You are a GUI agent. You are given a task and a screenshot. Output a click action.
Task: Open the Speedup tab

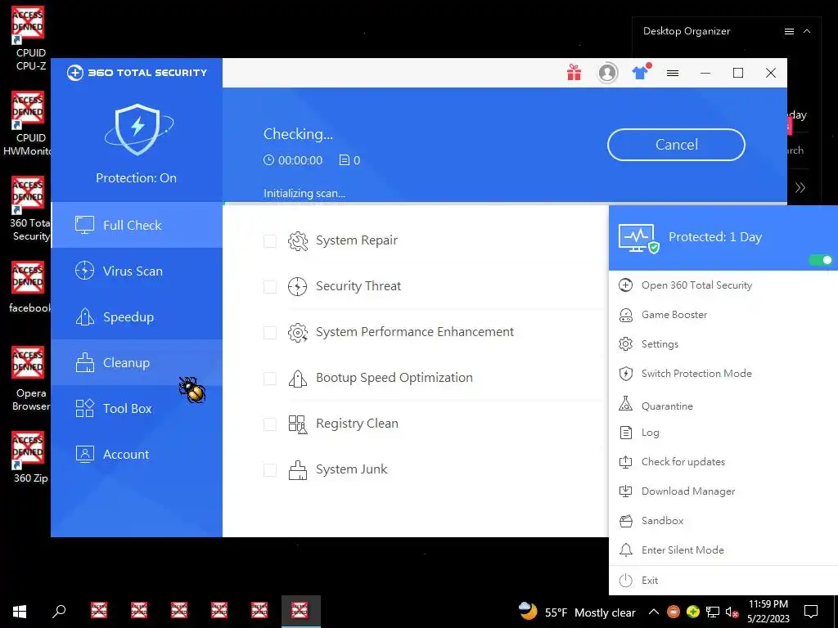(x=137, y=316)
